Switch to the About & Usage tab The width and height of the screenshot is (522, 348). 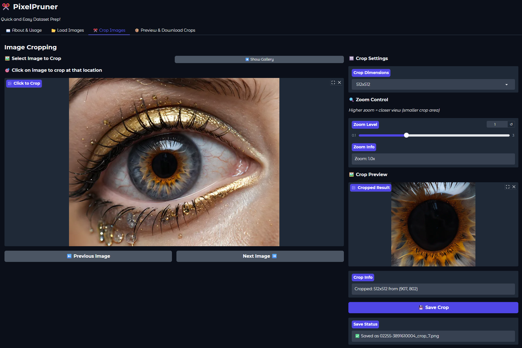coord(24,30)
